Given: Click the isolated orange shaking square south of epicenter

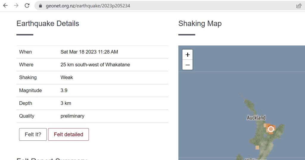Looking at the screenshot, I should pos(257,148).
